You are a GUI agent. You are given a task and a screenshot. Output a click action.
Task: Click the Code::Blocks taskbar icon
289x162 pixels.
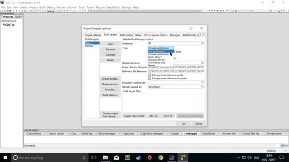point(183,157)
